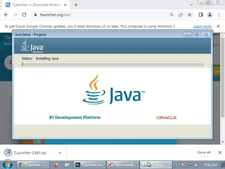Screen dimensions: 225x169
Task: Open network status tray icon
Action: [190, 165]
